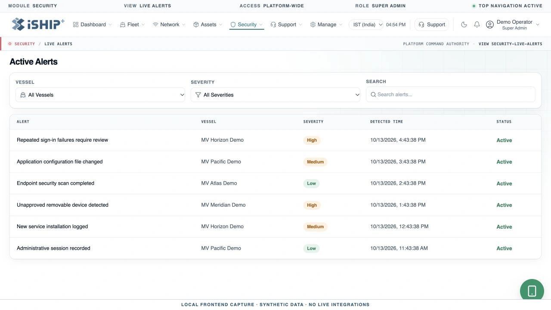Open the Network menu

click(169, 25)
